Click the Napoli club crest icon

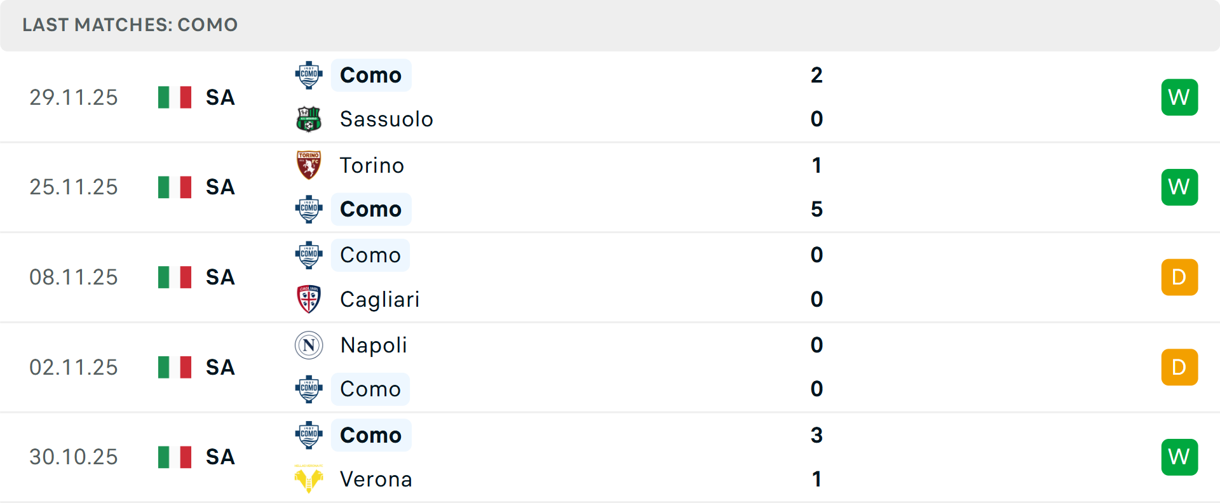point(309,345)
